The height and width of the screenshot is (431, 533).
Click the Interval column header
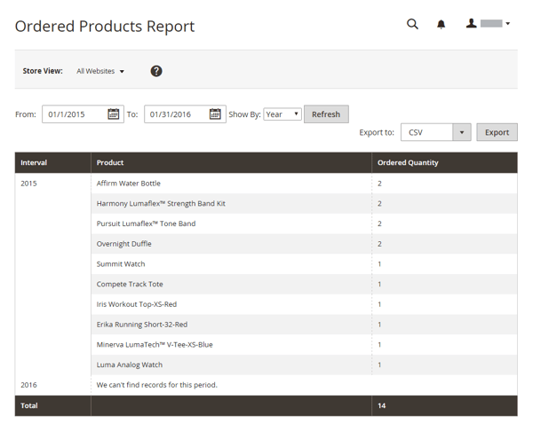(35, 163)
